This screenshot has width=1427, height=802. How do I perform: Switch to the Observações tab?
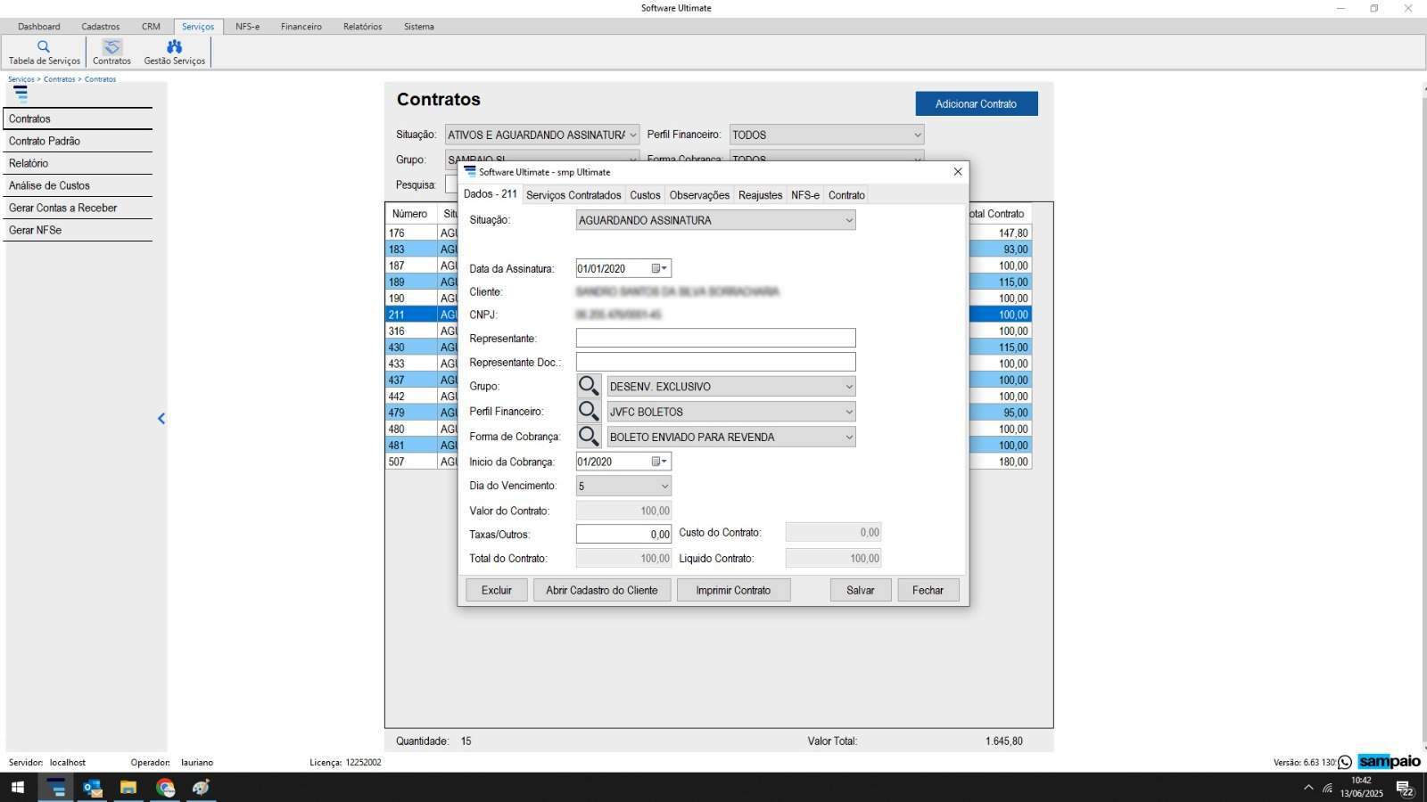point(699,195)
